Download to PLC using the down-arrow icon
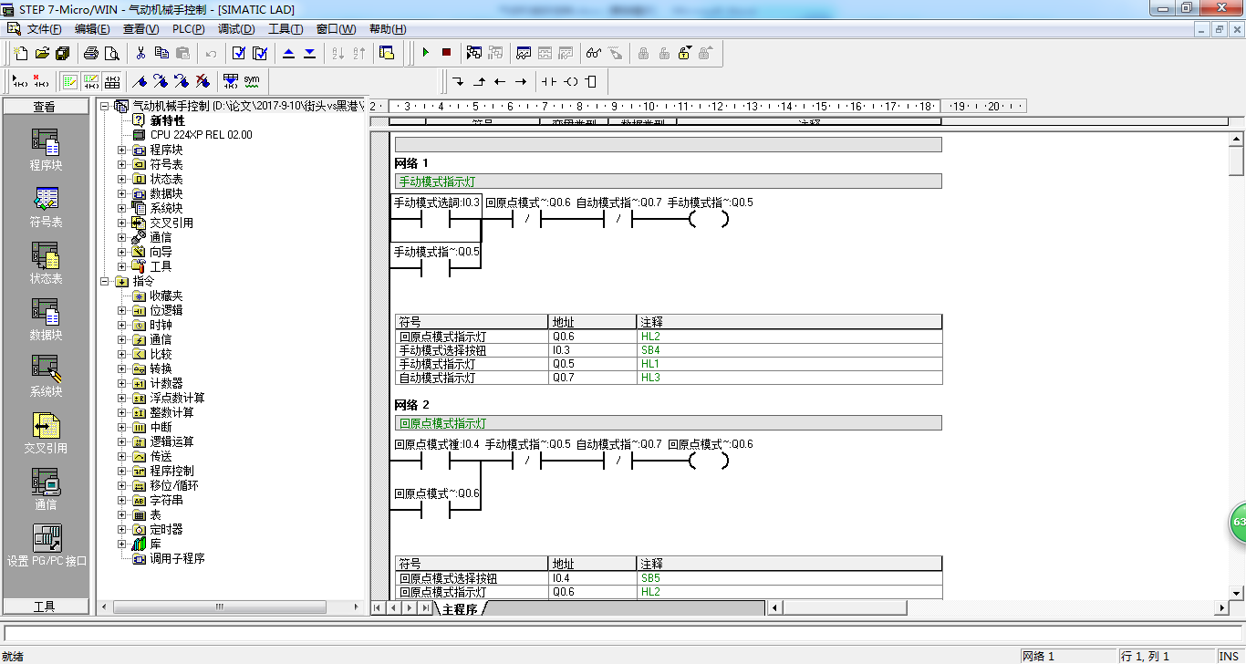This screenshot has width=1246, height=664. coord(309,53)
